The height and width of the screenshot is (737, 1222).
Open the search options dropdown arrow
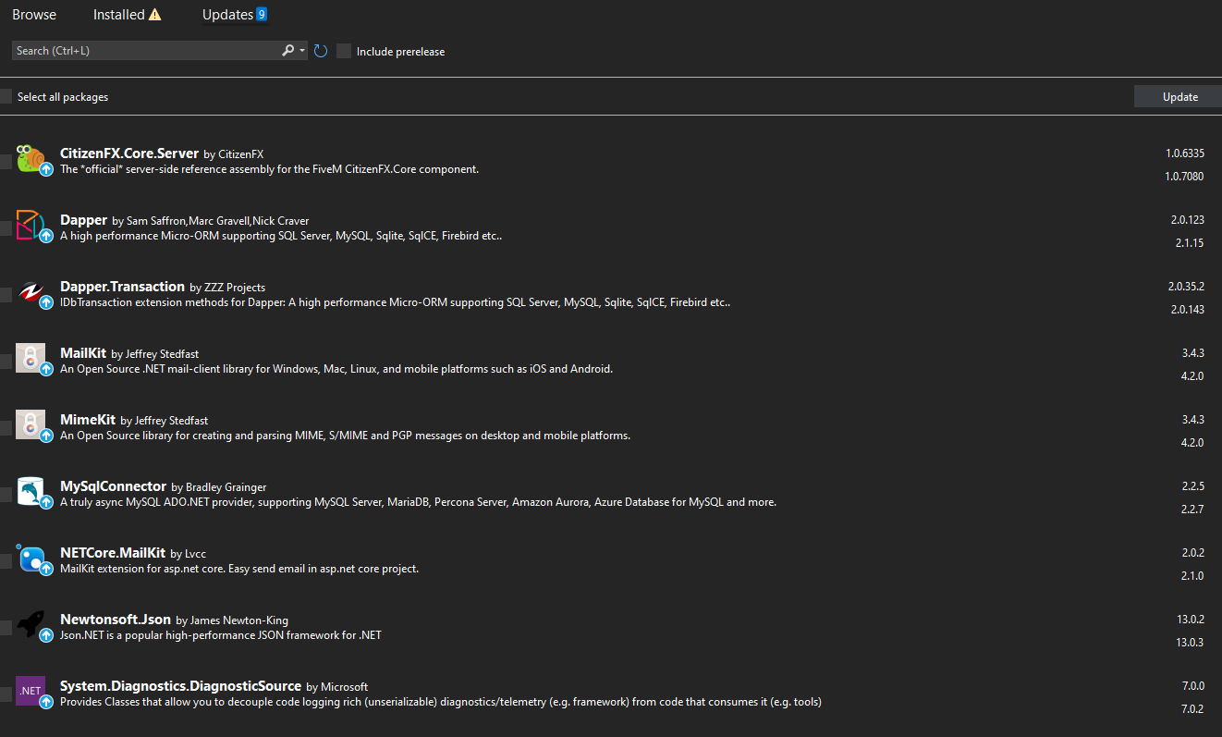coord(301,50)
